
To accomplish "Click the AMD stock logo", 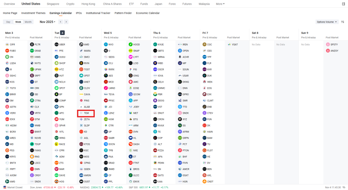I will click(81, 45).
